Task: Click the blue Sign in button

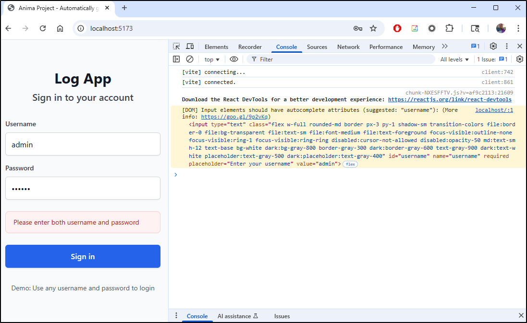Action: (x=83, y=256)
